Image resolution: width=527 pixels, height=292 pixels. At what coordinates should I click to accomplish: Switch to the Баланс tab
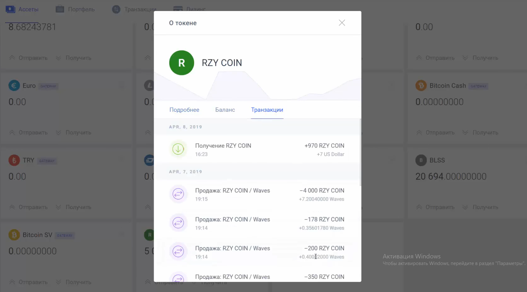coord(225,110)
